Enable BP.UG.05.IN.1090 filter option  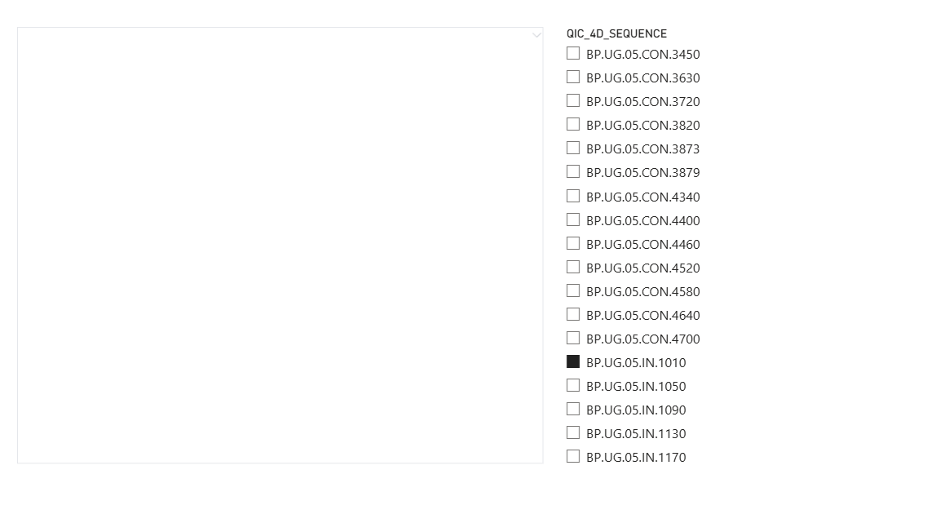[573, 409]
